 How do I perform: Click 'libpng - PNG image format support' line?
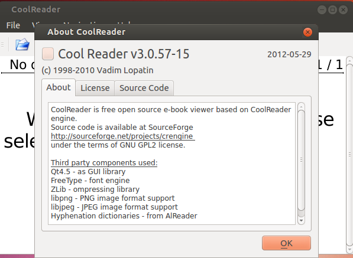coord(112,198)
